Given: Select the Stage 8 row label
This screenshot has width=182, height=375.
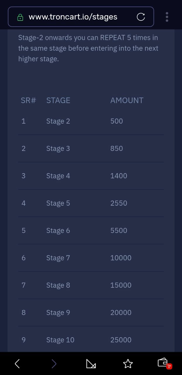Looking at the screenshot, I should click(x=58, y=285).
